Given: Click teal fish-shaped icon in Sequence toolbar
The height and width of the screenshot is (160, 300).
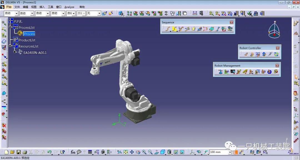Looking at the screenshot, I should click(x=211, y=29).
